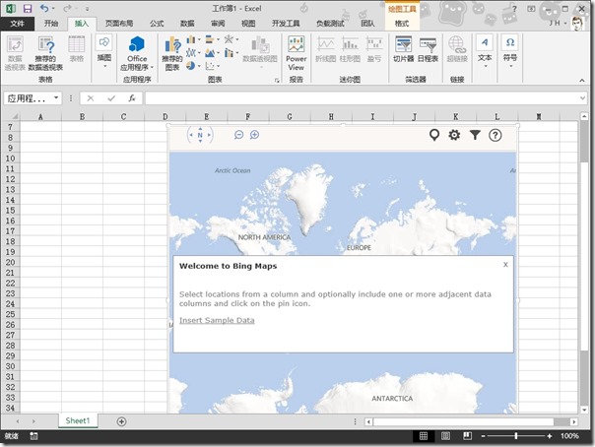The height and width of the screenshot is (447, 595).
Task: Switch to Page Break Preview in status bar
Action: (x=467, y=436)
